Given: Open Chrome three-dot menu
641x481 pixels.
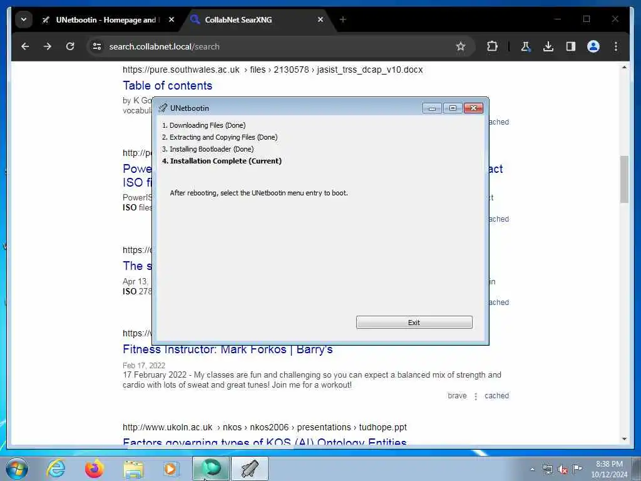Looking at the screenshot, I should coord(616,46).
